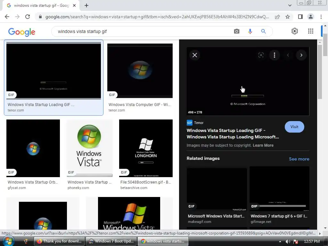Open the volume speaker tray icon
Viewport: 328px width, 246px height.
click(x=288, y=242)
